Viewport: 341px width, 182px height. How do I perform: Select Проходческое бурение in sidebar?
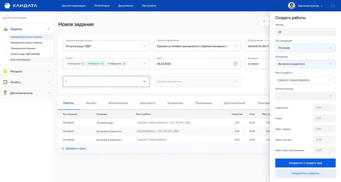[23, 48]
